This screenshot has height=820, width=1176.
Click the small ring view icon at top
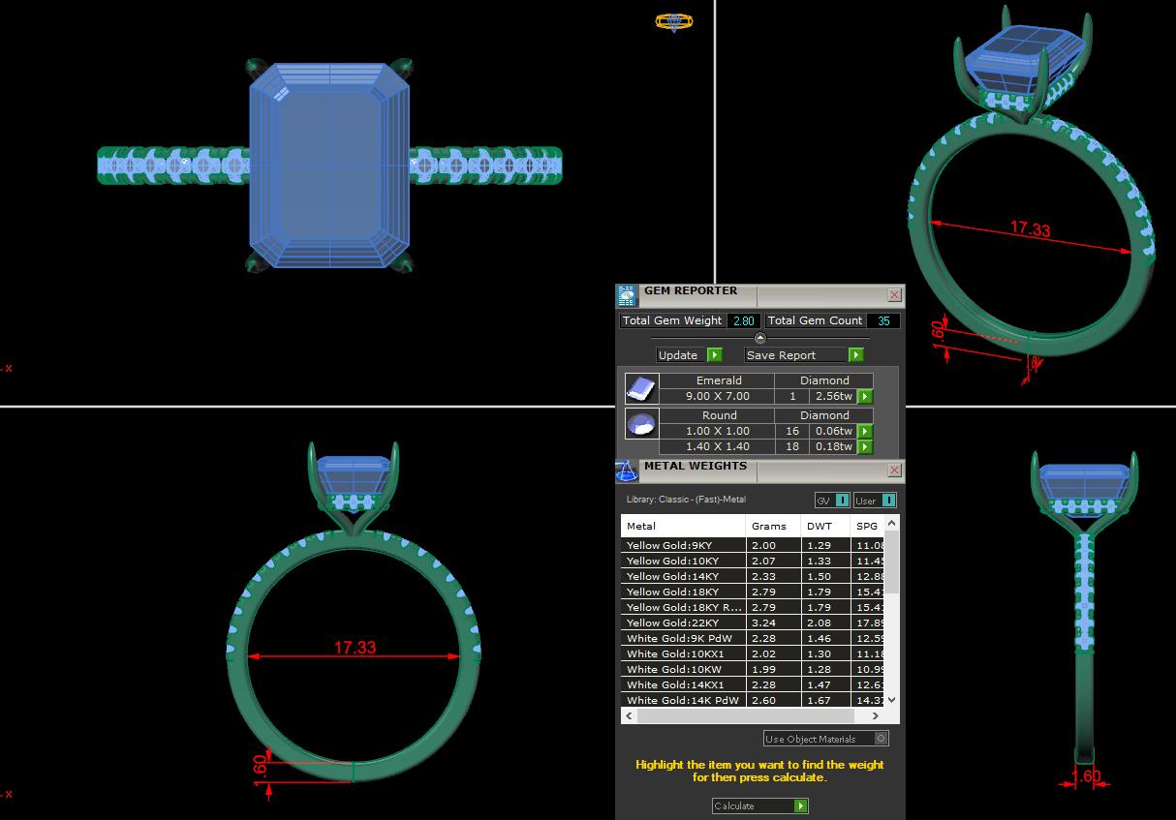[x=674, y=21]
